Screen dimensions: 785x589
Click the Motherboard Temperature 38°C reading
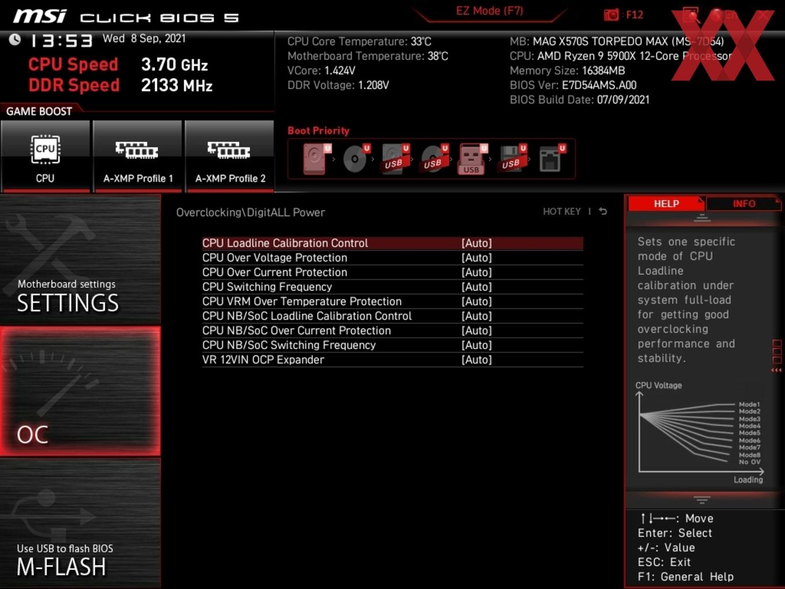pyautogui.click(x=368, y=56)
